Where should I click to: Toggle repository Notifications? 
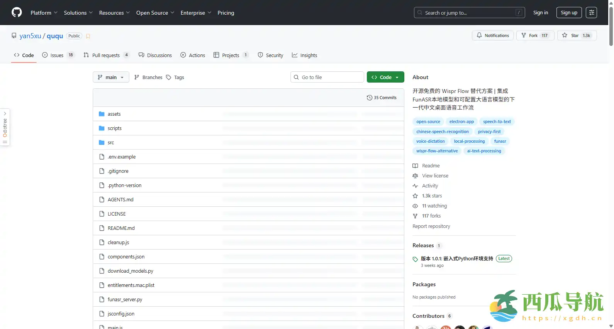click(492, 35)
